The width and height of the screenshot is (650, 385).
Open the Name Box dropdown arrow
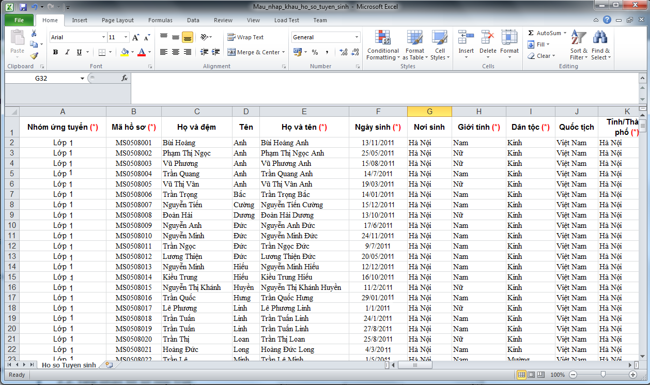(82, 79)
